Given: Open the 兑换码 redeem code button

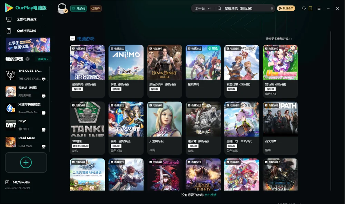Looking at the screenshot, I should pos(79,9).
